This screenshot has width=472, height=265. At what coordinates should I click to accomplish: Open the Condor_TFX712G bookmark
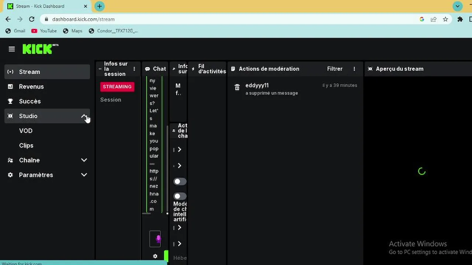114,31
